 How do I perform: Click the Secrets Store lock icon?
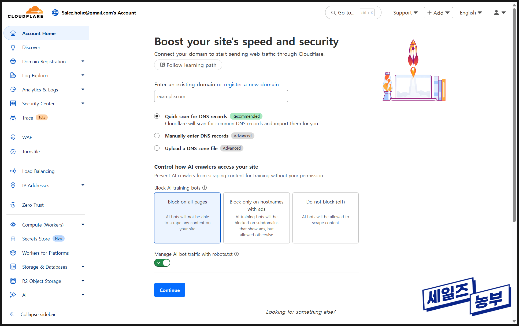[13, 239]
